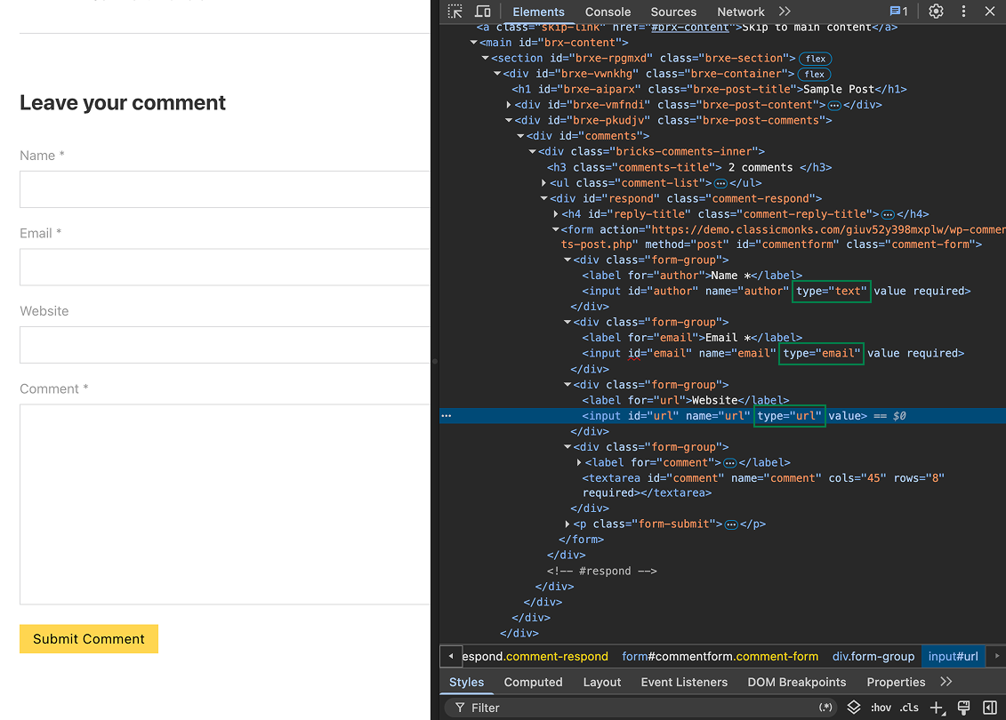Expand the ellipsis in comment-list ul
This screenshot has height=720, width=1006.
[720, 183]
